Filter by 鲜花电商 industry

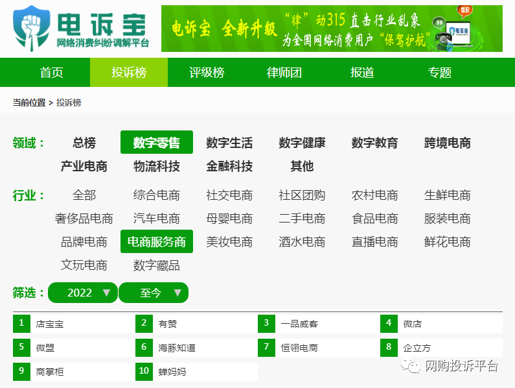(x=448, y=242)
